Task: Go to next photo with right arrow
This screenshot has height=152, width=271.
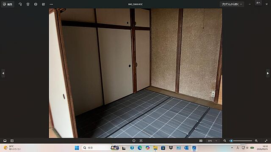Action: click(x=268, y=73)
